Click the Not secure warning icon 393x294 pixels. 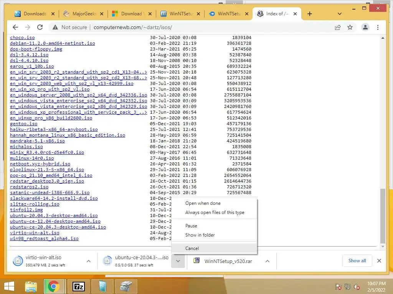tap(55, 27)
